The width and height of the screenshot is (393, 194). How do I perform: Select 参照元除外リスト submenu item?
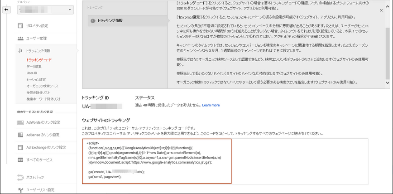[x=38, y=92]
